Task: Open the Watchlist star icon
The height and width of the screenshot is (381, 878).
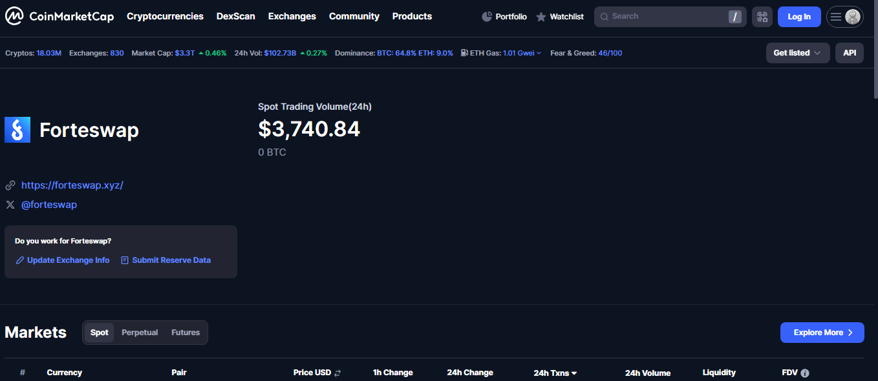Action: [541, 17]
